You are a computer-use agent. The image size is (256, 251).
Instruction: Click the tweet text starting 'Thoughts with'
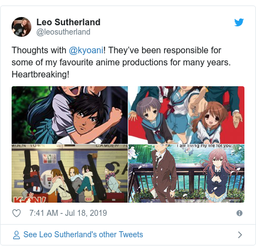point(121,62)
